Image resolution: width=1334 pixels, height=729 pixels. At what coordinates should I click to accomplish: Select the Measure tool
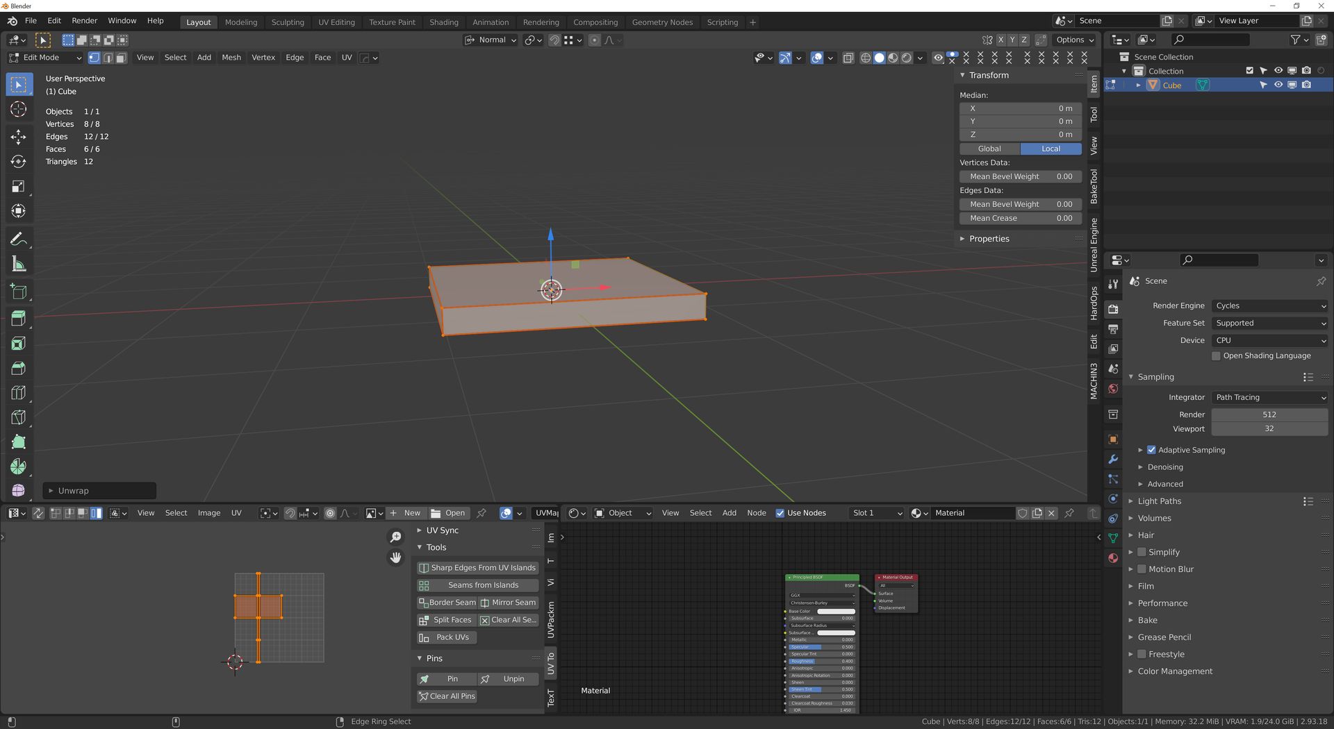[19, 265]
